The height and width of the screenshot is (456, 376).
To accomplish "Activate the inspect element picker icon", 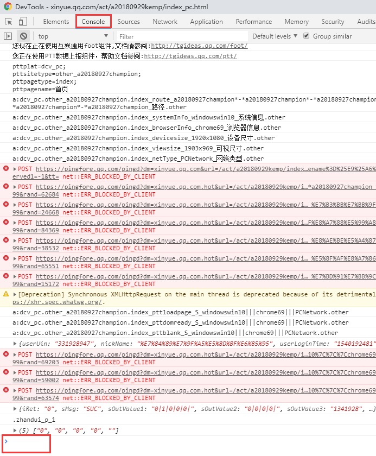I will (x=9, y=22).
